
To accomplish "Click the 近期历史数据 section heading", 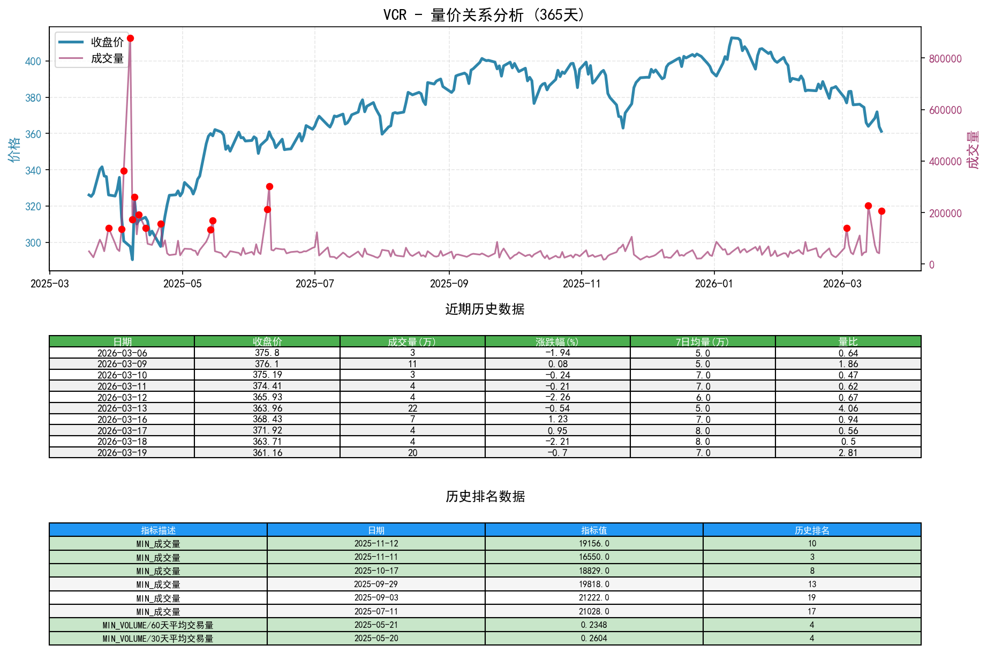I will tap(484, 308).
